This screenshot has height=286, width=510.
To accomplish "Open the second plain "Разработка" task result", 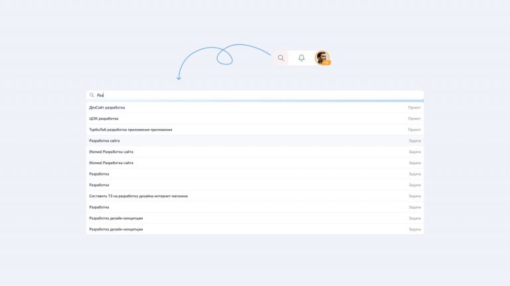I will click(x=255, y=185).
